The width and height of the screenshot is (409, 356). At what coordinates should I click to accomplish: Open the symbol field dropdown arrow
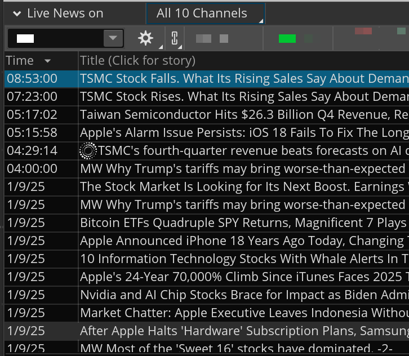[x=113, y=38]
